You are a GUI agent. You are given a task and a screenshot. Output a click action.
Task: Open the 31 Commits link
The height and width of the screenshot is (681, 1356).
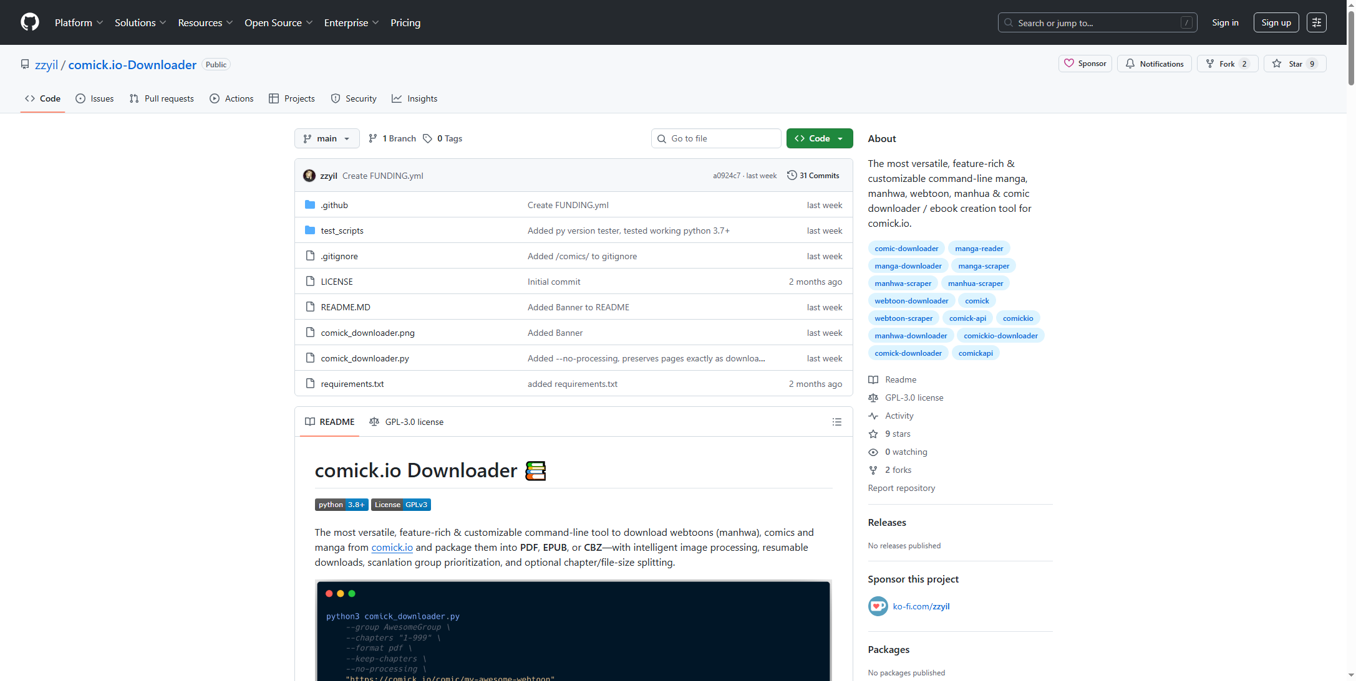click(813, 175)
